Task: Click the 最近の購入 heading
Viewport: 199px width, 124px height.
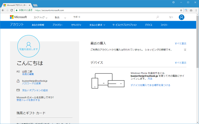Action: click(98, 43)
